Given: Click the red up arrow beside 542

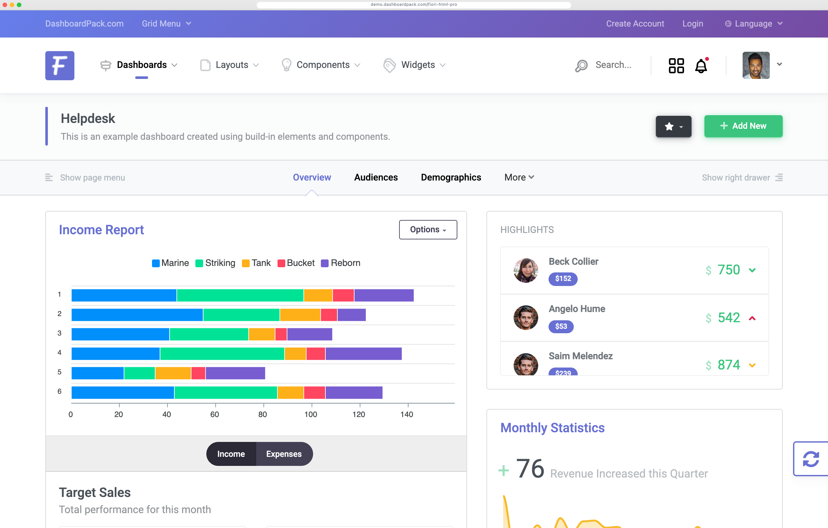Looking at the screenshot, I should [x=752, y=318].
